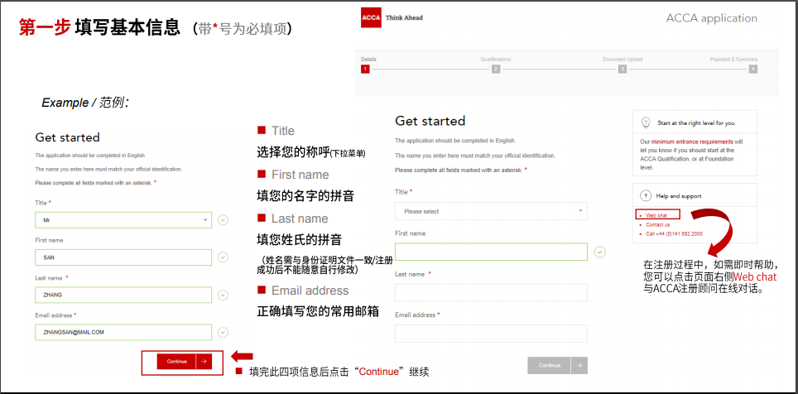Expand the example Title dropdown showing 'Mr'
798x394 pixels.
tap(123, 220)
